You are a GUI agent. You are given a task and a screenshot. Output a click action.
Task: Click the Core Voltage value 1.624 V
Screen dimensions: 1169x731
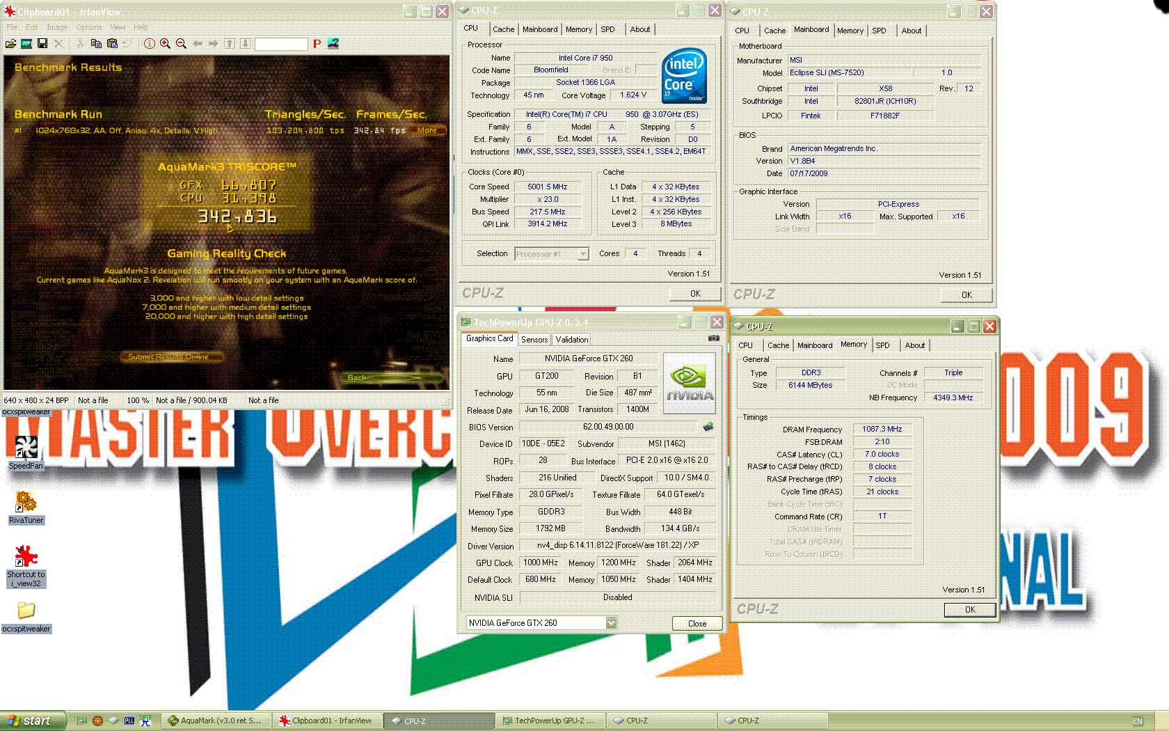633,95
